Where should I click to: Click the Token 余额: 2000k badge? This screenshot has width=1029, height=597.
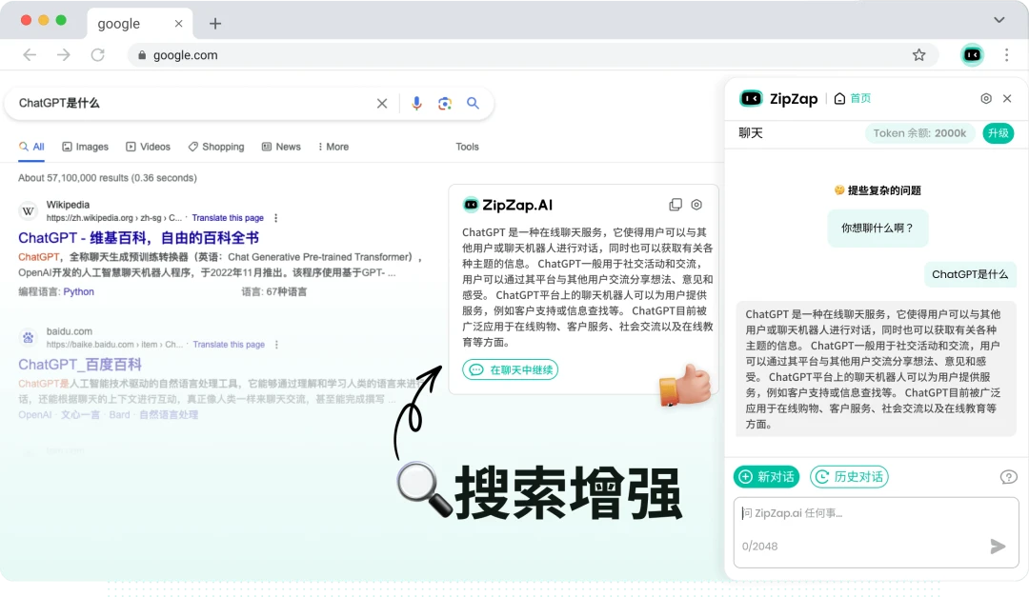pos(919,133)
